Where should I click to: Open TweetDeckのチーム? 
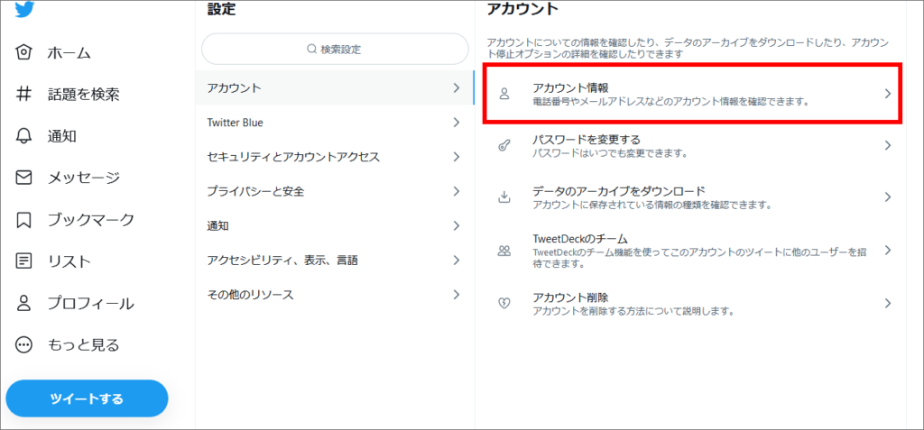[x=692, y=252]
